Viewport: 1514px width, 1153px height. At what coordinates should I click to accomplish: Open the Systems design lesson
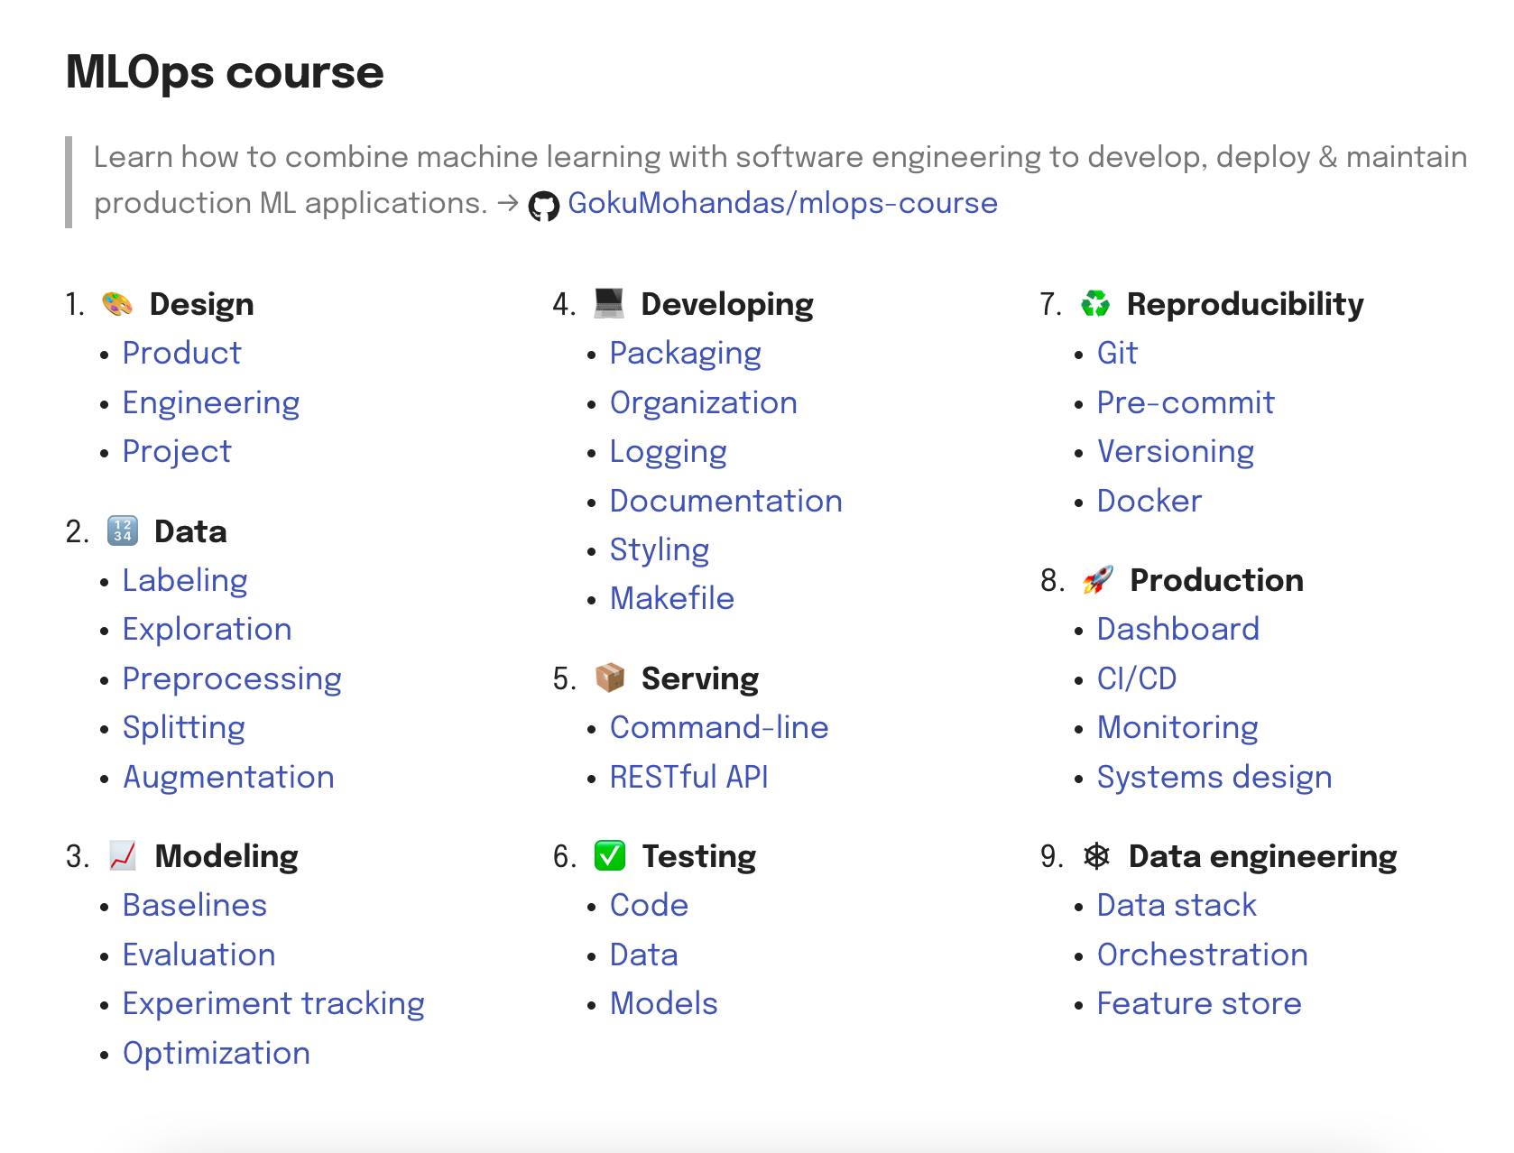coord(1214,777)
